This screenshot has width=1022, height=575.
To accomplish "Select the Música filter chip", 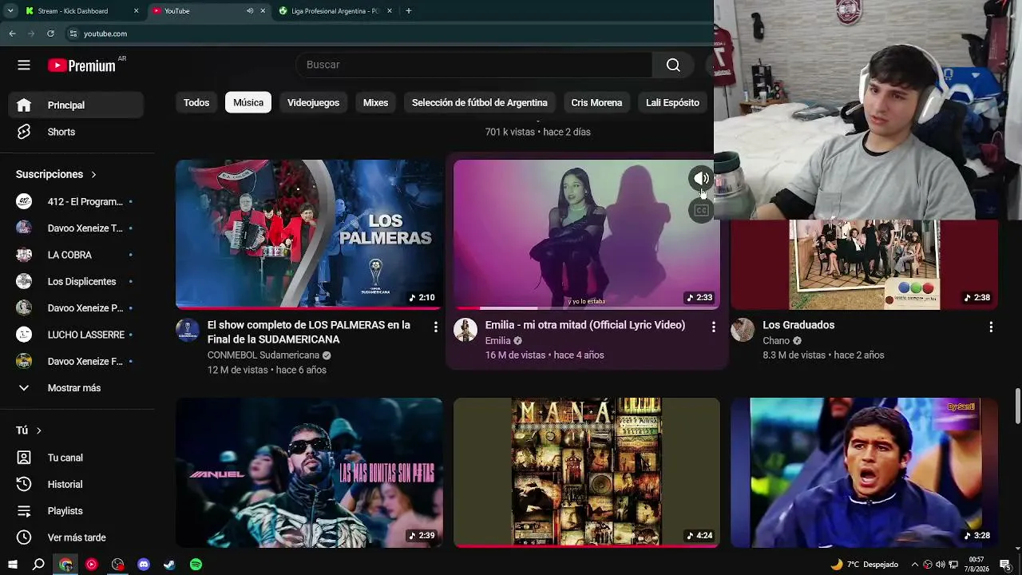I will tap(248, 102).
